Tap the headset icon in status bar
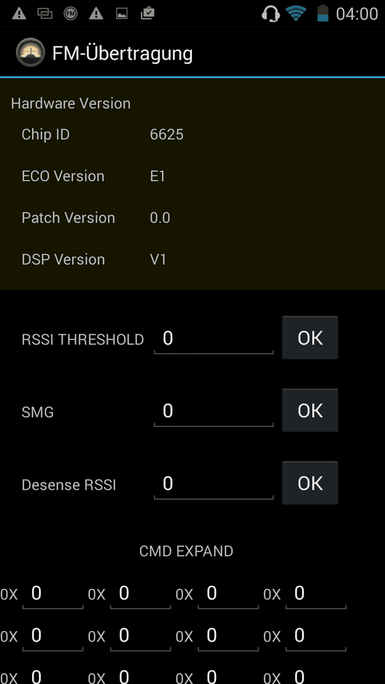 (270, 13)
